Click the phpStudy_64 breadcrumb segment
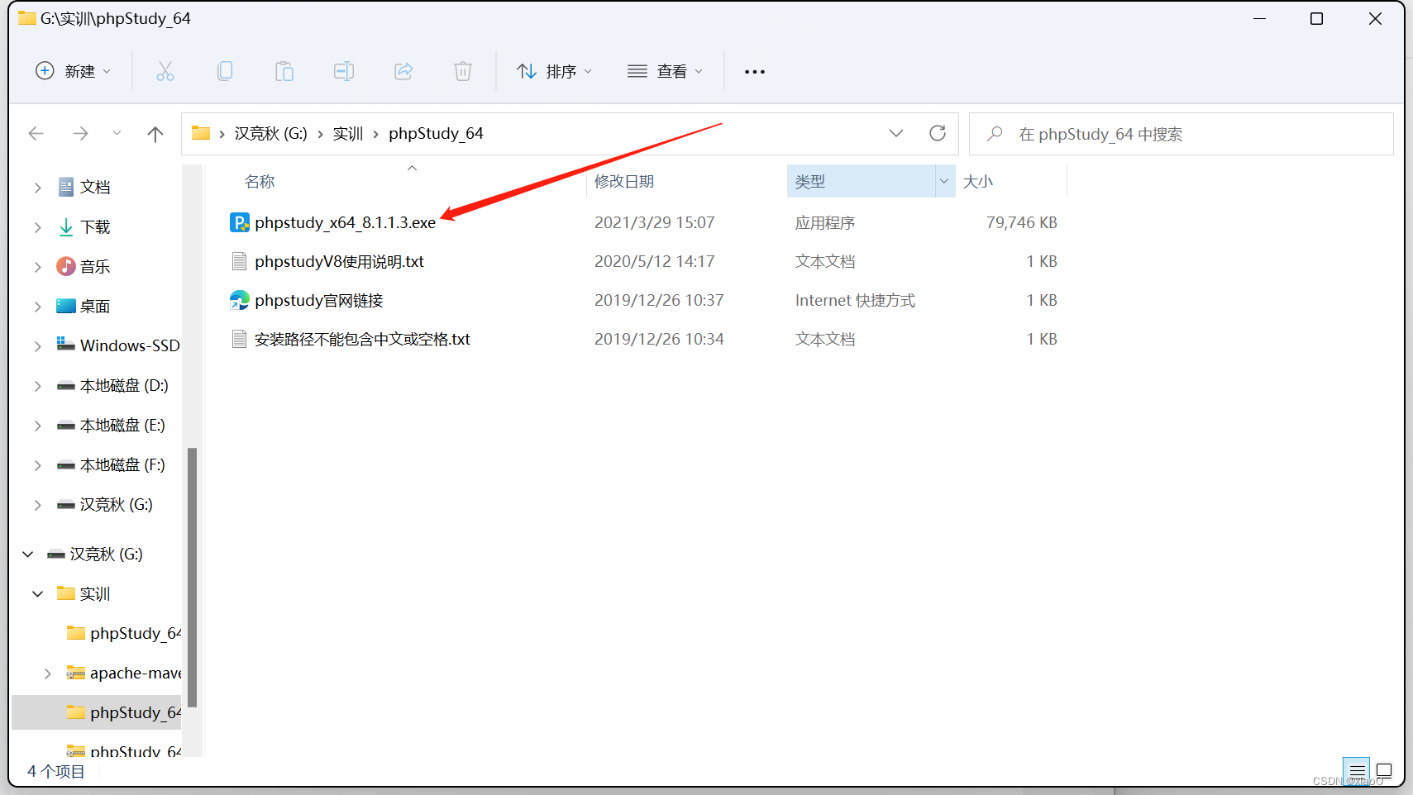The width and height of the screenshot is (1413, 795). pos(436,133)
